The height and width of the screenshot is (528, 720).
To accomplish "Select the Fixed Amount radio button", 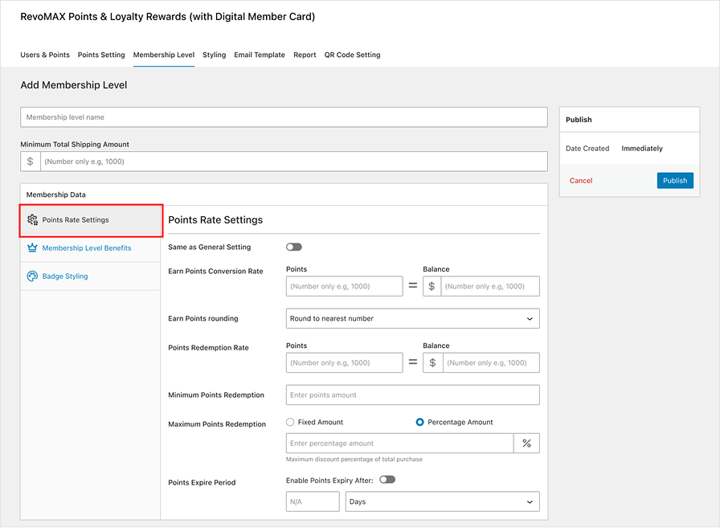I will coord(290,422).
